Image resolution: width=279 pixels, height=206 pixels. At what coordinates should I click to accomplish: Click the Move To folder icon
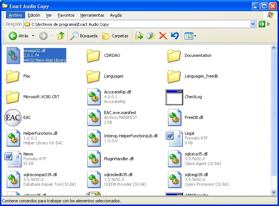point(139,36)
